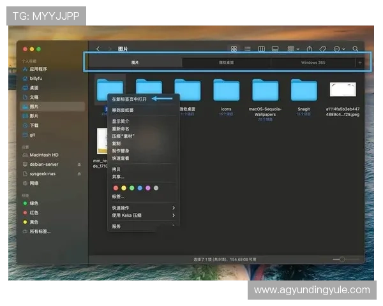This screenshot has height=306, width=383.
Task: Eject the debian-server volume
Action: click(79, 164)
